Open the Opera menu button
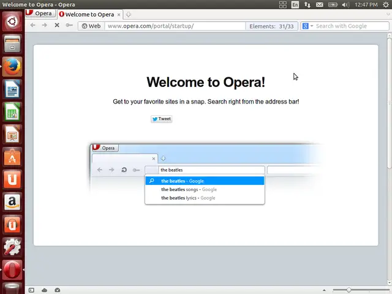Screen dimensions: 392x294 pyautogui.click(x=40, y=13)
